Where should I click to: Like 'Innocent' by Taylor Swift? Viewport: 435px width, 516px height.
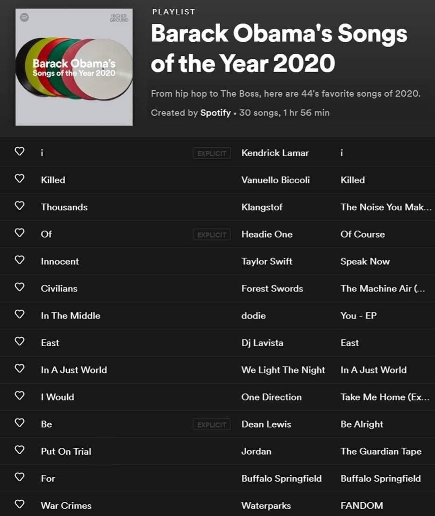[19, 260]
